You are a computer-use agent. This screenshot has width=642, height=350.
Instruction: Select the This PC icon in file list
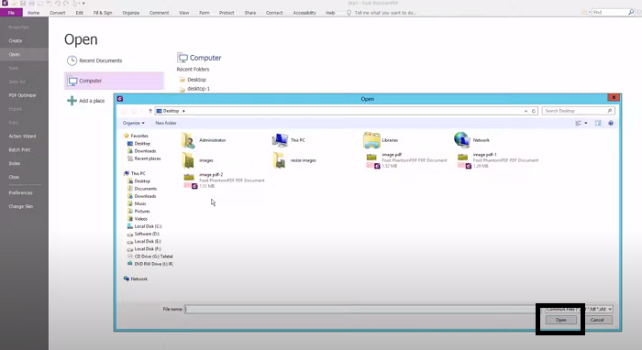point(280,140)
